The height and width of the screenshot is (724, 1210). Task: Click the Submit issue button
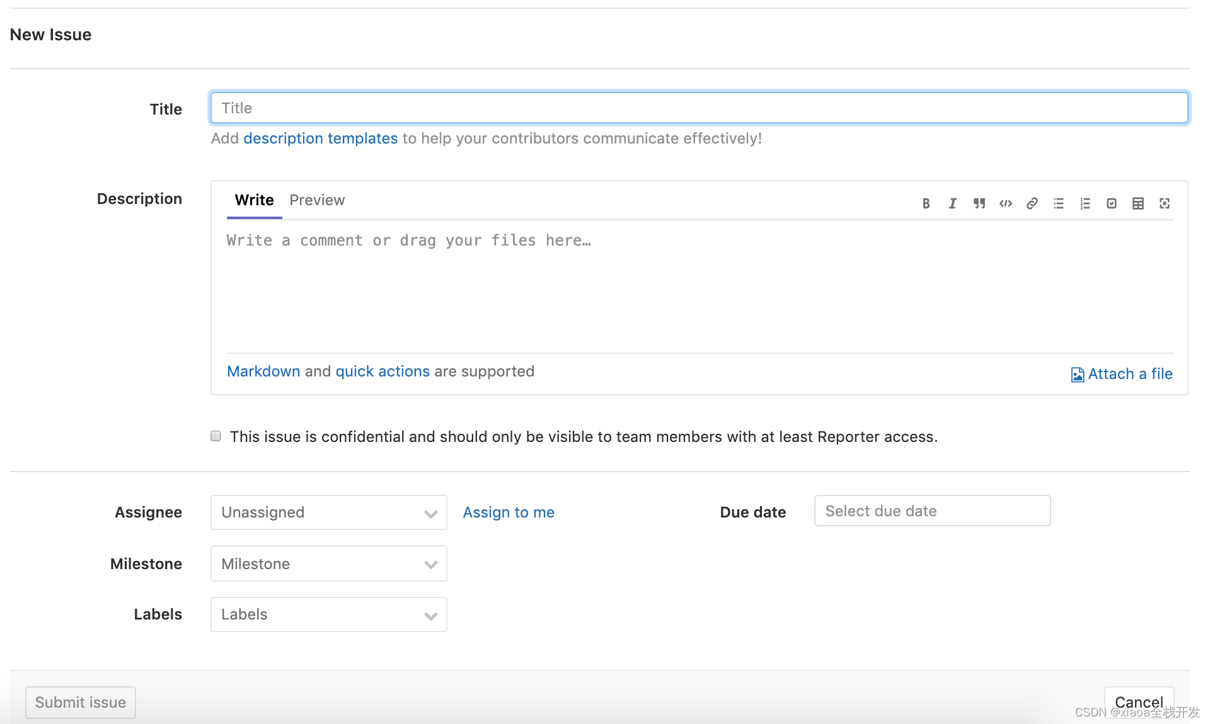tap(81, 703)
